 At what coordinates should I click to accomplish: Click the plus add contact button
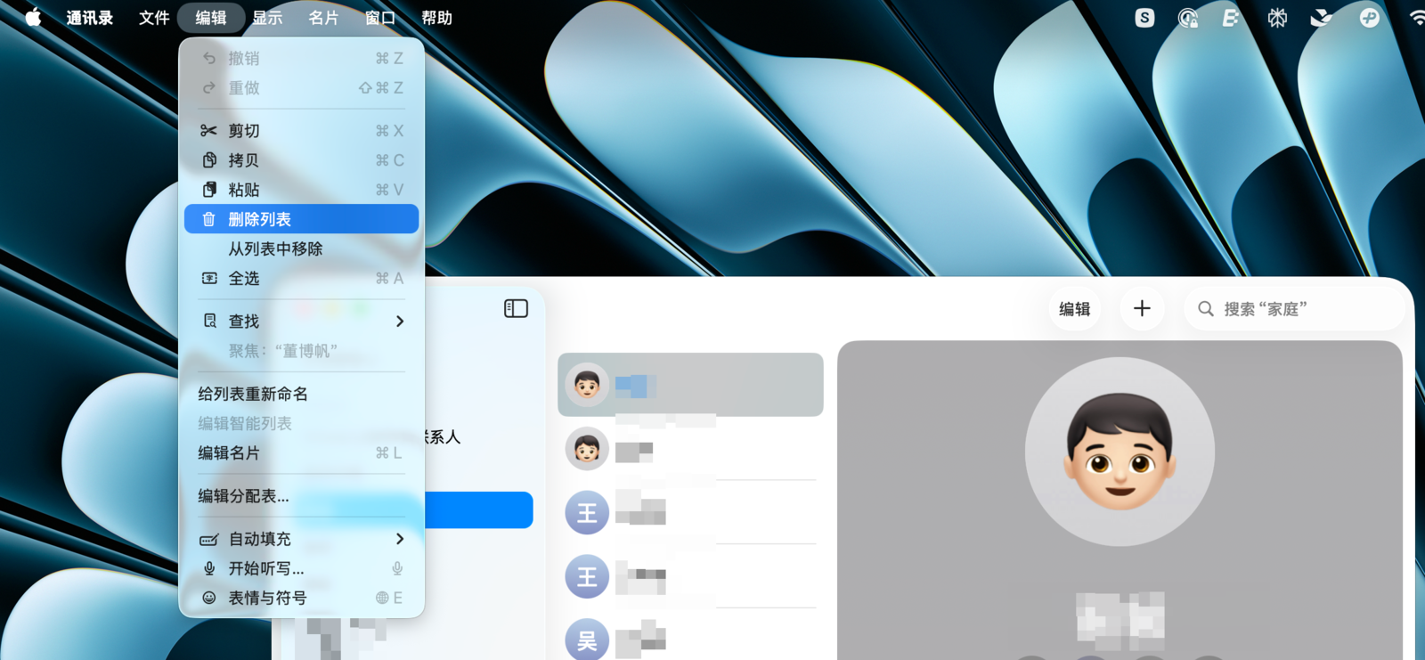pos(1142,308)
